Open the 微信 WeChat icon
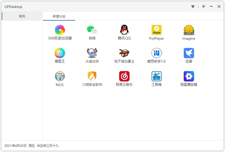Image resolution: width=225 pixels, height=152 pixels. coord(92,30)
